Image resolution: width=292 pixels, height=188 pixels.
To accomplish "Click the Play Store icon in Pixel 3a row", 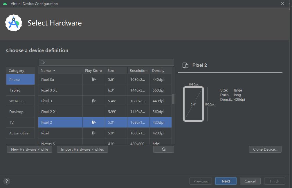I will (x=93, y=79).
